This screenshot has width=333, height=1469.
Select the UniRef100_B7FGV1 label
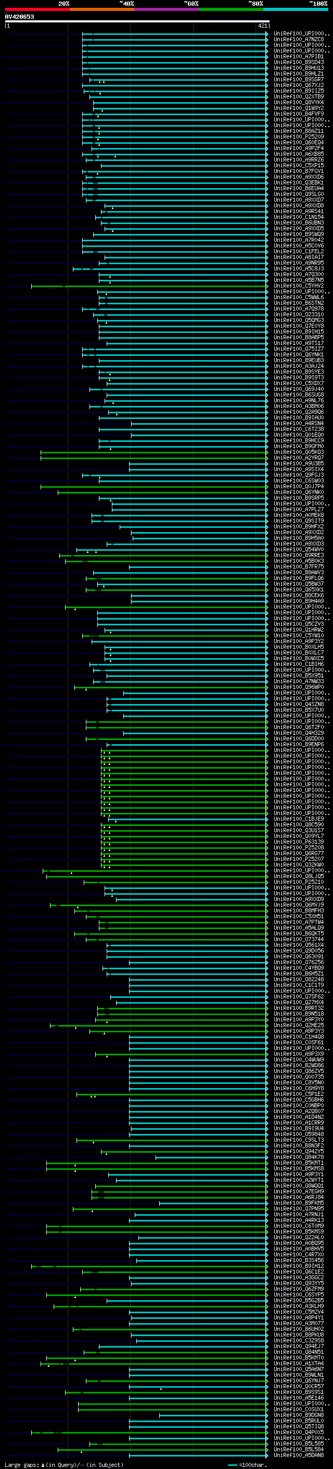pos(299,171)
